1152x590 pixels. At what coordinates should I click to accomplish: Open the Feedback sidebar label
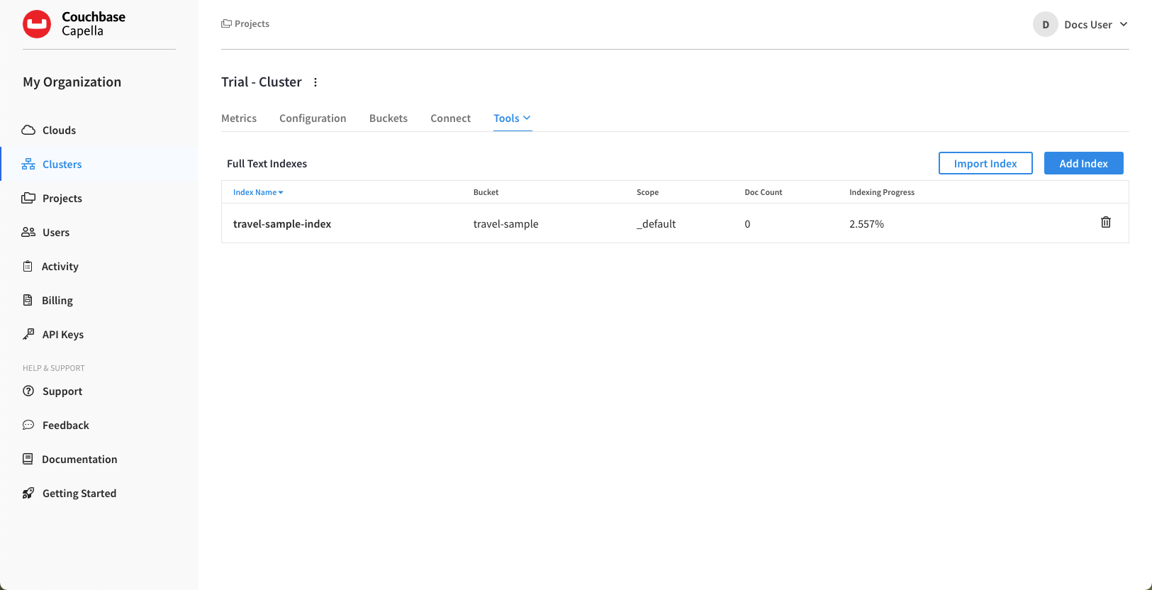pos(66,425)
